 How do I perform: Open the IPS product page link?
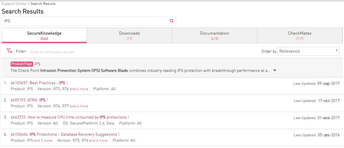coord(37,64)
